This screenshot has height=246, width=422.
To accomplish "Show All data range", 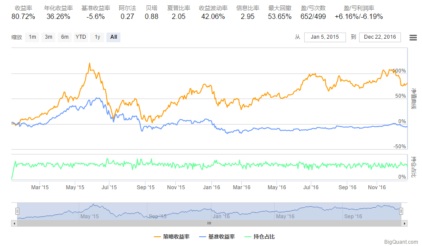I will [113, 37].
